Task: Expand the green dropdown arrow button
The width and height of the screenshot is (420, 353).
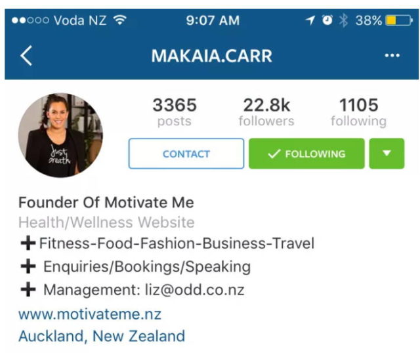Action: (387, 154)
